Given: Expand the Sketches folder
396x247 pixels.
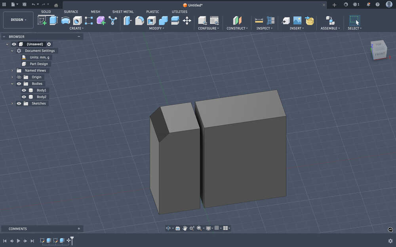Looking at the screenshot, I should coord(12,104).
